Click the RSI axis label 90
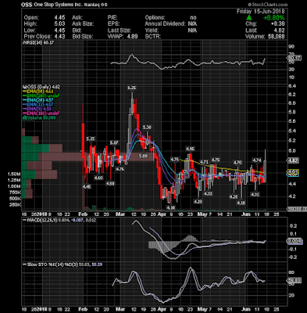The image size is (307, 313). point(291,46)
